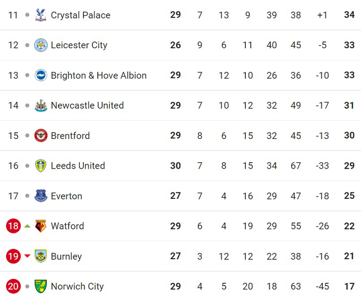This screenshot has width=361, height=307.
Task: Click the Crystal Palace club crest
Action: click(41, 15)
